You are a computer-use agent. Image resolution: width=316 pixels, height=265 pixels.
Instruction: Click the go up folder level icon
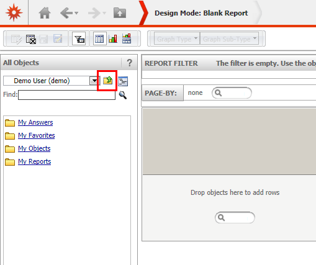(x=107, y=80)
